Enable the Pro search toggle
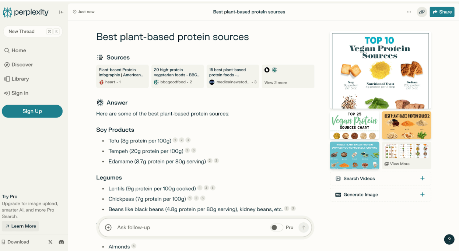Viewport: 459px width, 251px height. click(276, 227)
